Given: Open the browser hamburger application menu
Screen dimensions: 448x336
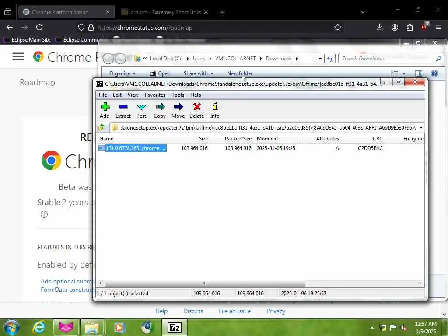Looking at the screenshot, I should 438,27.
